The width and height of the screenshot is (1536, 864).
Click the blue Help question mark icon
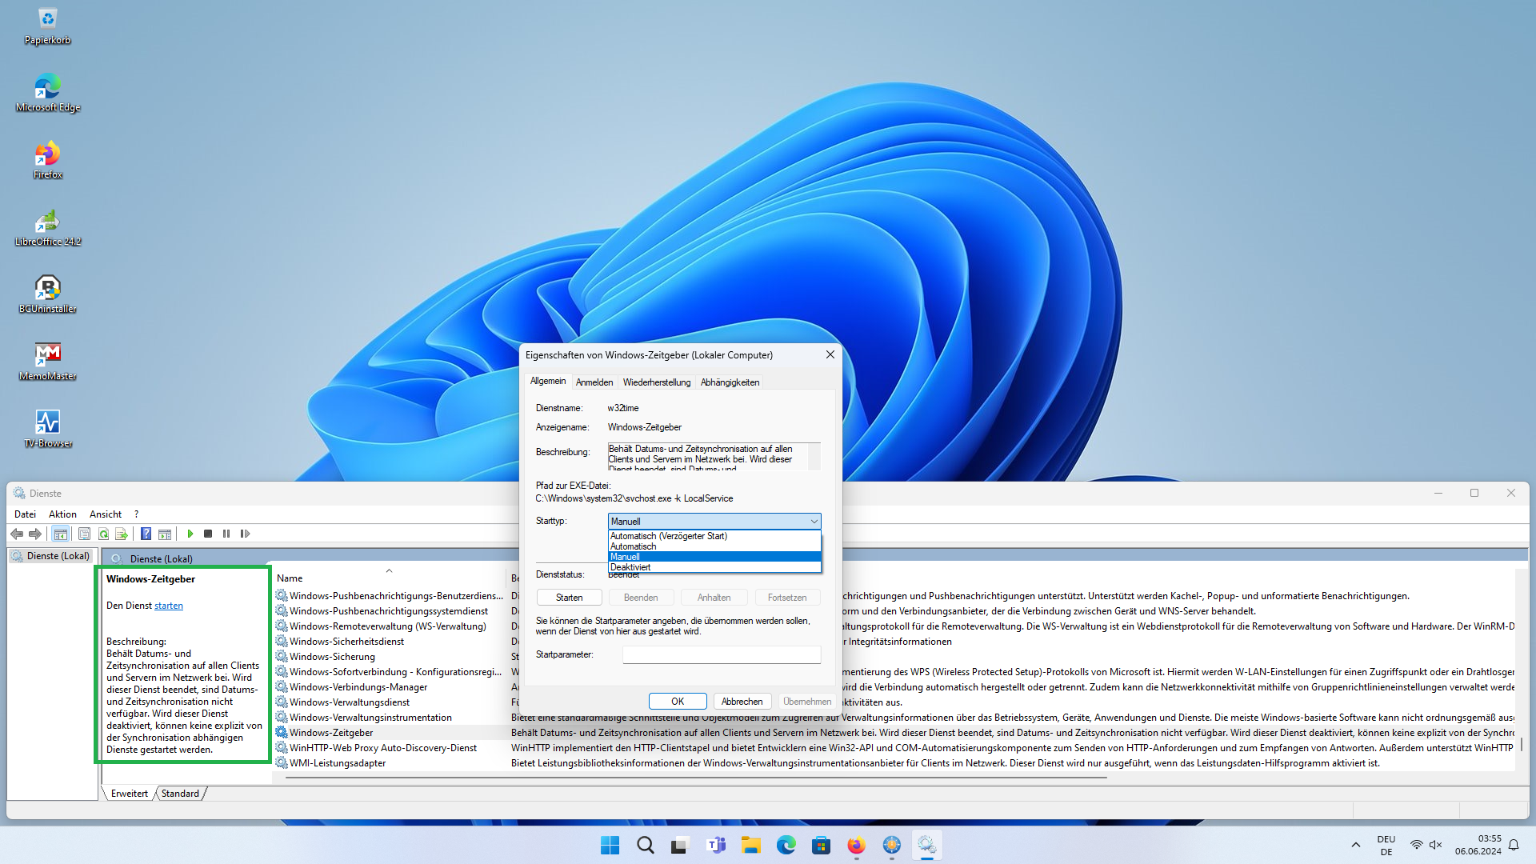point(146,534)
